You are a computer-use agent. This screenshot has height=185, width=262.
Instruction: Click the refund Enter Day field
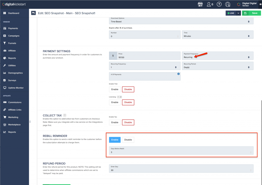tap(181, 169)
